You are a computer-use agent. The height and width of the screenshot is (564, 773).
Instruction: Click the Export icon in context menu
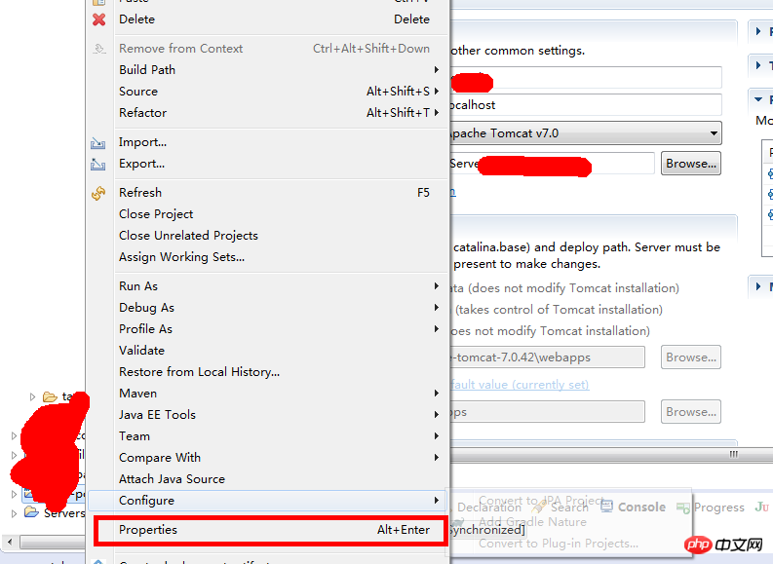[x=98, y=164]
